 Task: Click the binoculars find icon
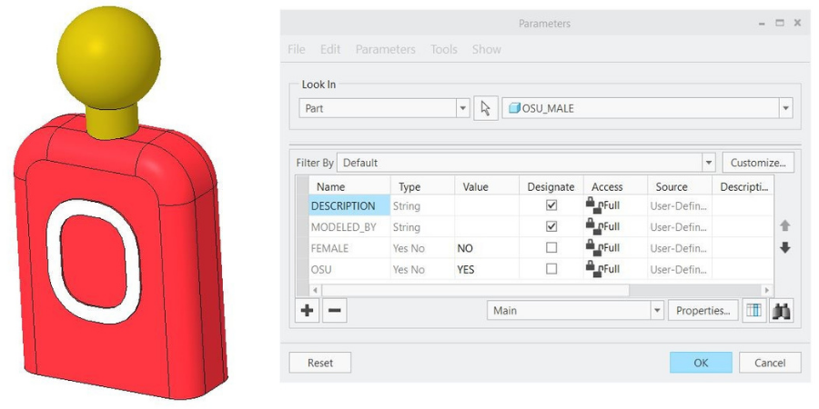click(x=781, y=311)
